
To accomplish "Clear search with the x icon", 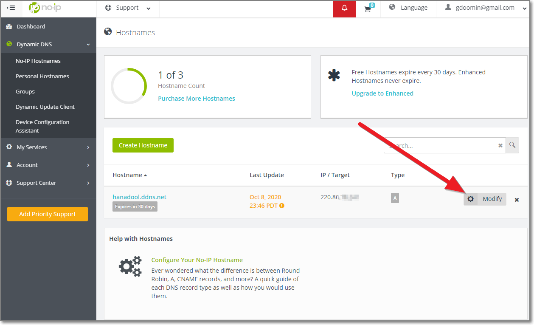I will 500,145.
